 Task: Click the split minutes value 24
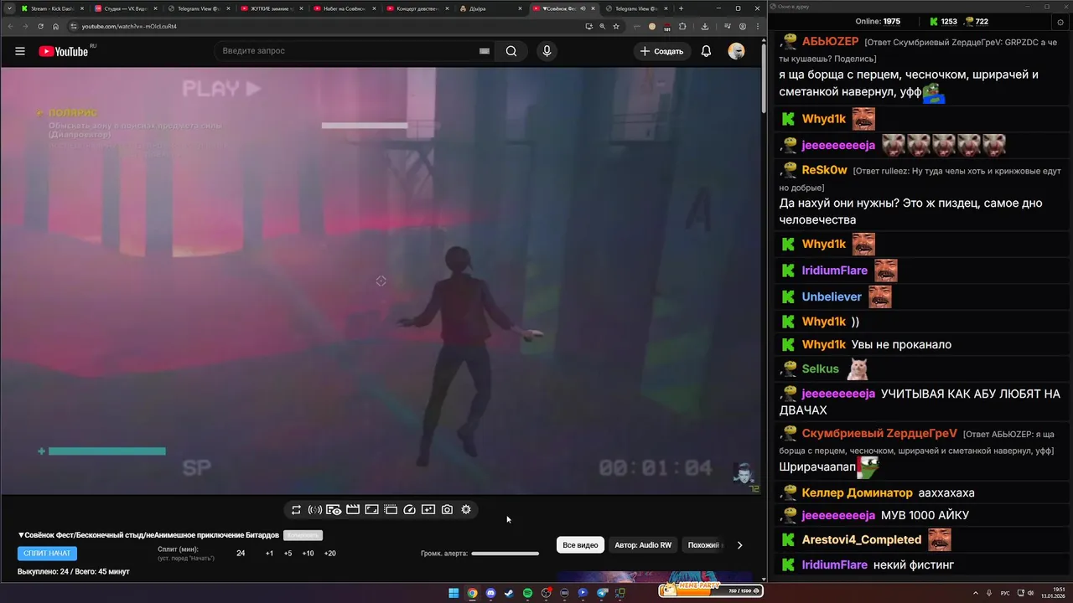tap(241, 553)
